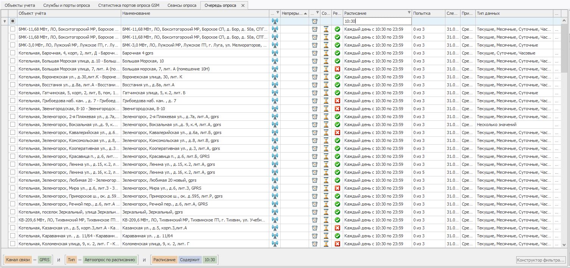Viewport: 570px width, 268px height.
Task: Click alarm clock icon in Воронежская улица row
Action: tap(315, 77)
